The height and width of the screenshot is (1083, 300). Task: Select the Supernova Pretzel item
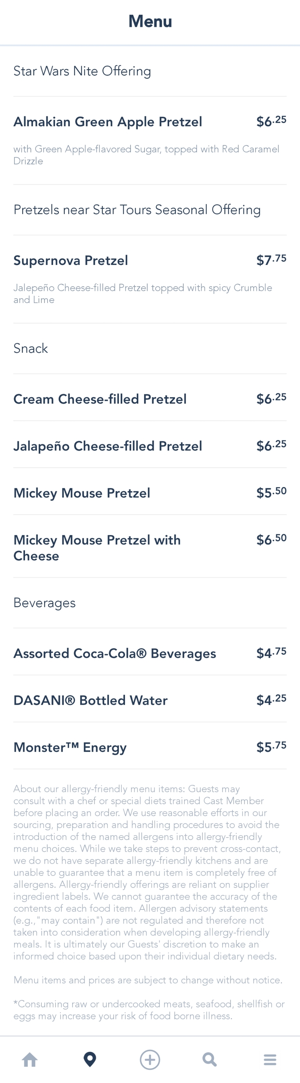click(x=71, y=261)
